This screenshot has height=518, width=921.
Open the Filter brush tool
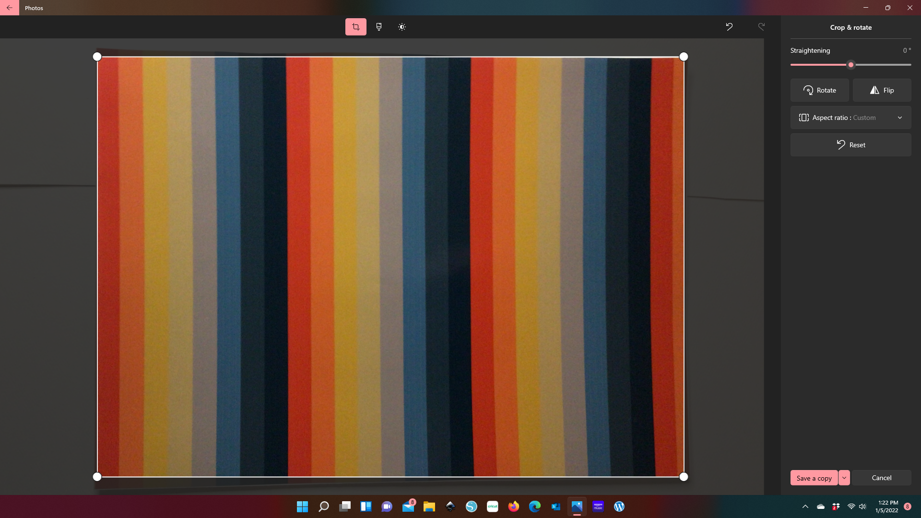click(x=379, y=27)
